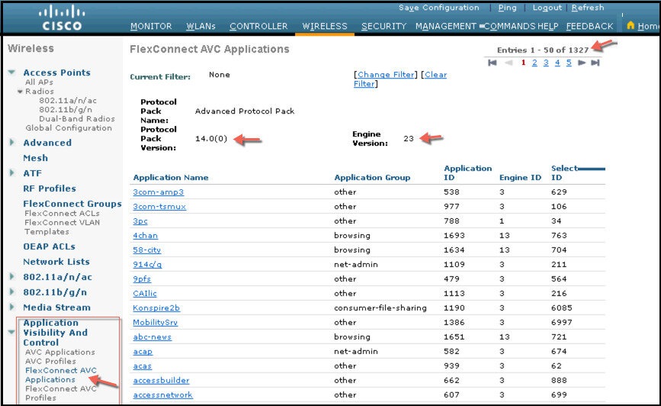Open the MANAGEMENT menu

coord(445,26)
